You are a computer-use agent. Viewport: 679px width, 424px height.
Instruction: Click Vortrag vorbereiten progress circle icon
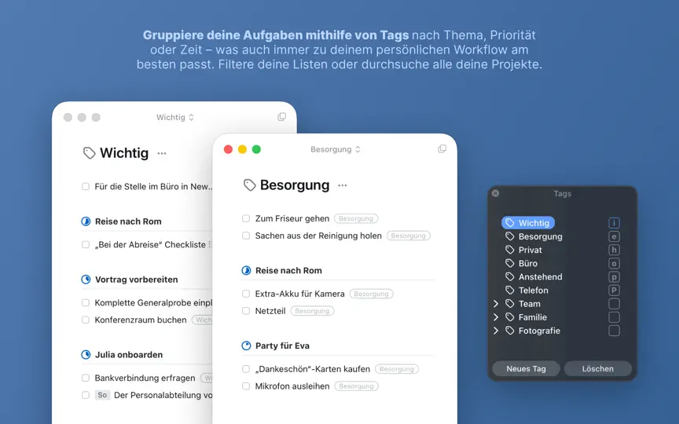pyautogui.click(x=86, y=280)
